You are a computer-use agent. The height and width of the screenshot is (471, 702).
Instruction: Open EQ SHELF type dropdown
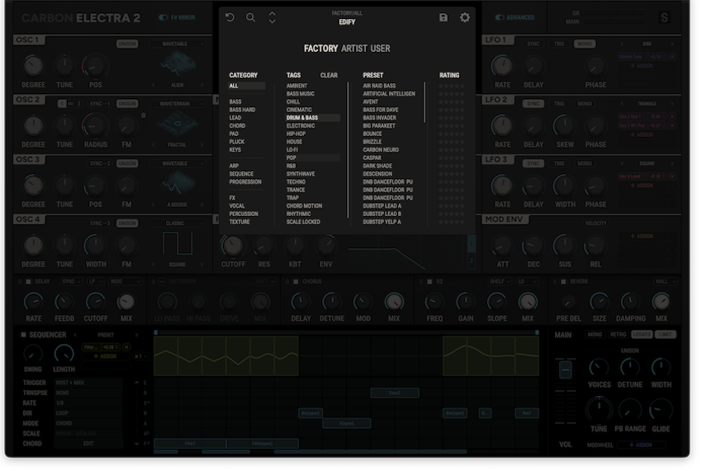click(x=500, y=281)
